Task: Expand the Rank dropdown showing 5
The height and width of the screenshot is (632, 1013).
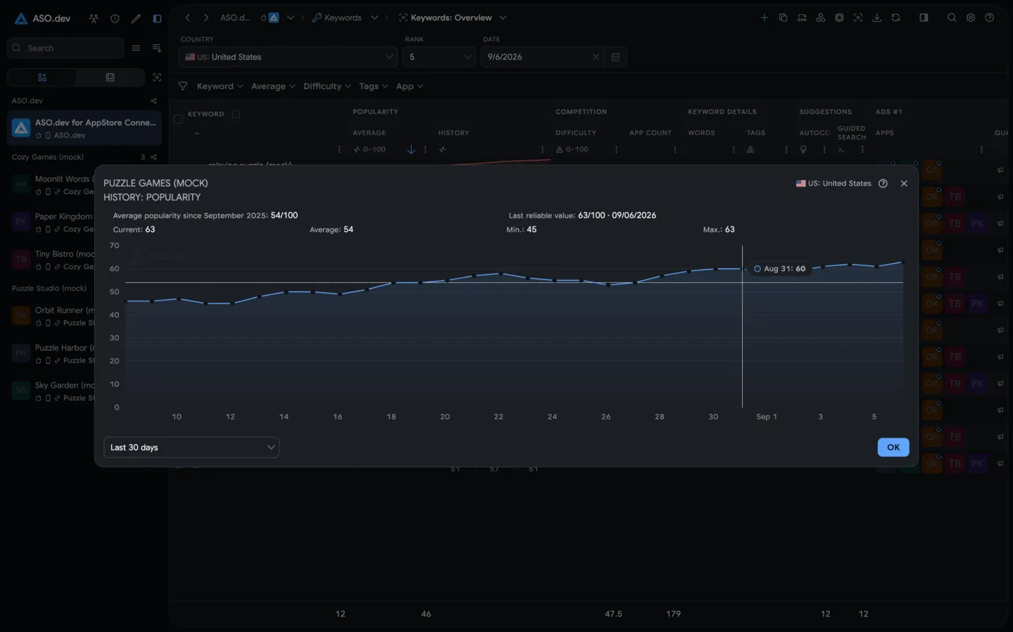Action: (440, 57)
